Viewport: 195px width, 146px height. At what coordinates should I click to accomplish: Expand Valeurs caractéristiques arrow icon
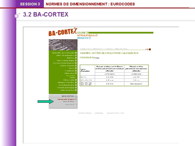tap(76, 61)
